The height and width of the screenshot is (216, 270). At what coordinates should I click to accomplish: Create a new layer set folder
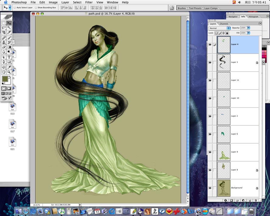tap(237, 200)
